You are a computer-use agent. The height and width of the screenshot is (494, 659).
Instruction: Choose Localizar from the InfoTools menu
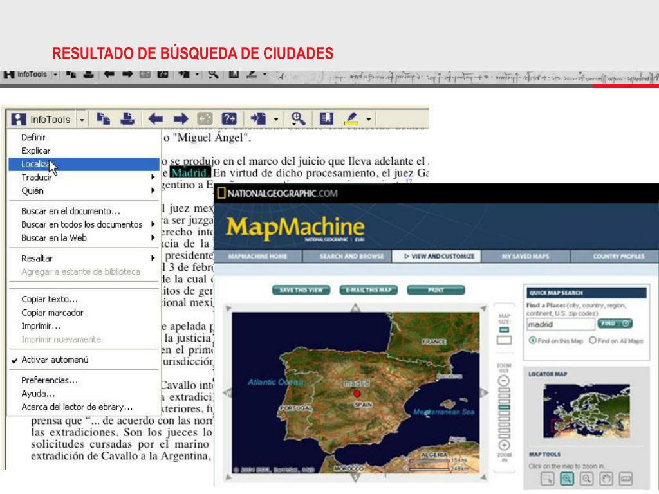click(35, 164)
